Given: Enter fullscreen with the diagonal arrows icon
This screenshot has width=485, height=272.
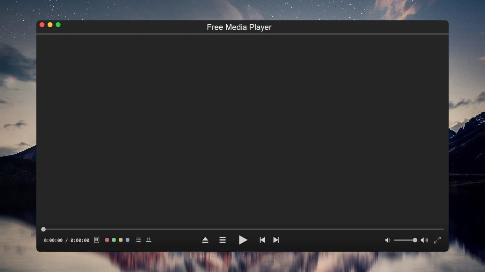Looking at the screenshot, I should [x=437, y=240].
